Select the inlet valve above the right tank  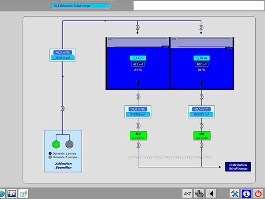tap(201, 27)
